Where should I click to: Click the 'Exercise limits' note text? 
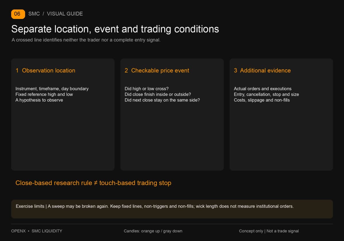(155, 206)
